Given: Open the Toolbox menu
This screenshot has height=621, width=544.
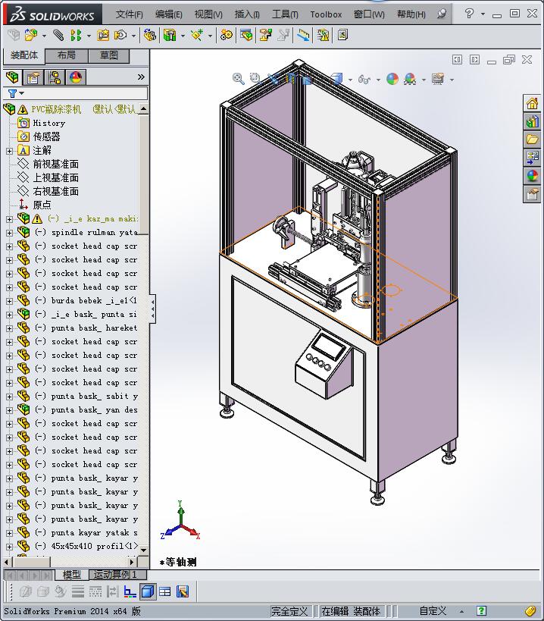Looking at the screenshot, I should pyautogui.click(x=326, y=14).
